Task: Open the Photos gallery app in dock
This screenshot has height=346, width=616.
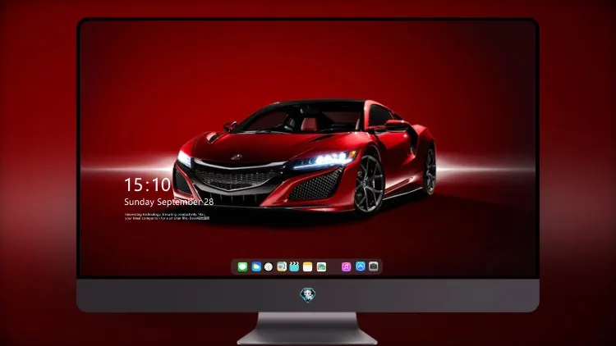Action: (321, 266)
